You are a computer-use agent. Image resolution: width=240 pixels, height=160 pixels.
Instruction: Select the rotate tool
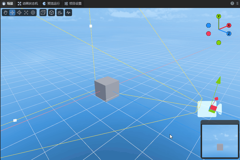19,13
